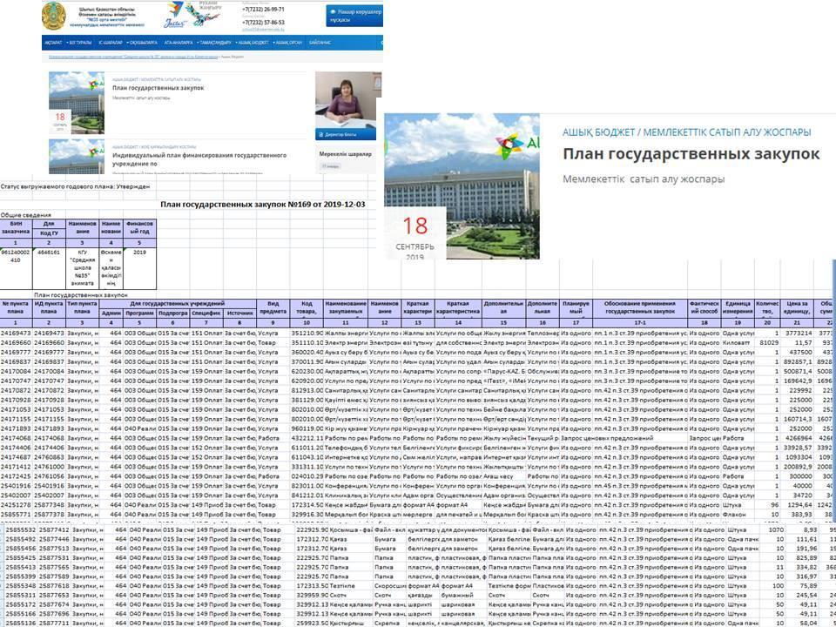The width and height of the screenshot is (836, 627).
Task: Open first article thumbnail dated 18
Action: pos(77,103)
